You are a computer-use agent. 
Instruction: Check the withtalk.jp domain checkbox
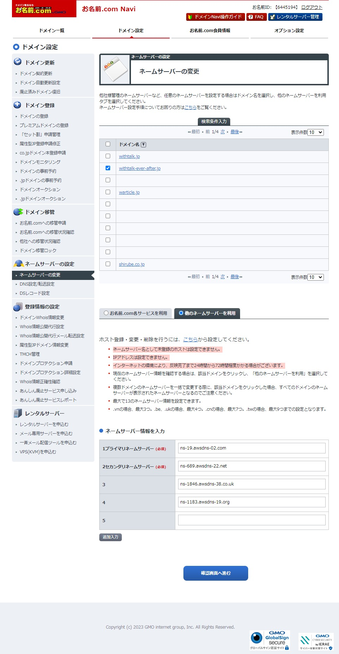(108, 156)
